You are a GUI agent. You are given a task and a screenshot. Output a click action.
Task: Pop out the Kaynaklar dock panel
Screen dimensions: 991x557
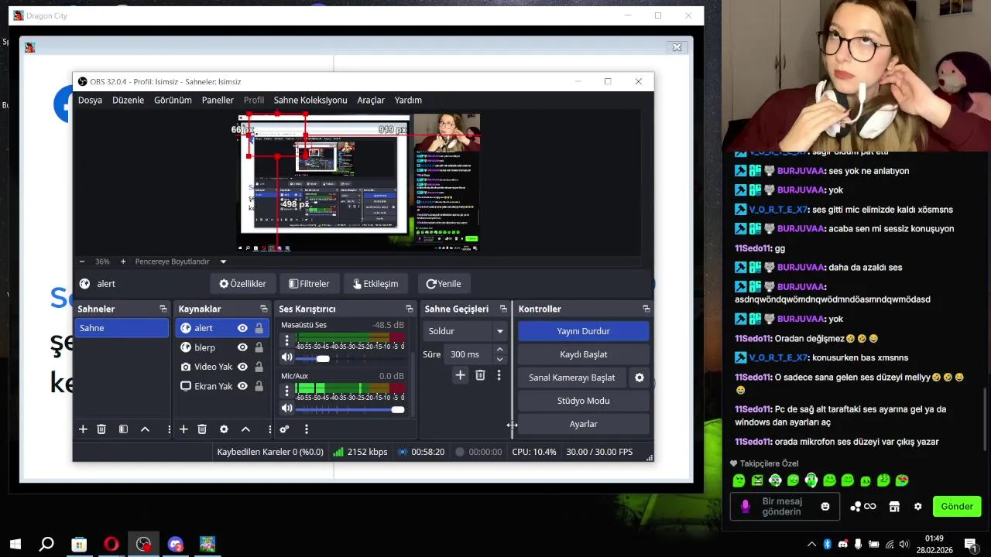tap(263, 309)
